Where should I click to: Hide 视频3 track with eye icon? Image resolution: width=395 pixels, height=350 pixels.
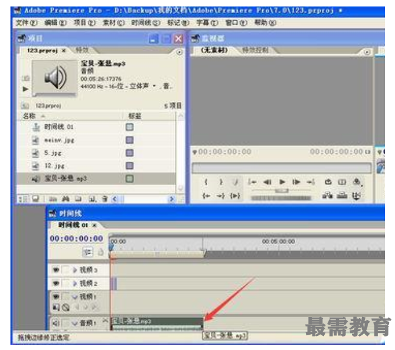pyautogui.click(x=56, y=270)
